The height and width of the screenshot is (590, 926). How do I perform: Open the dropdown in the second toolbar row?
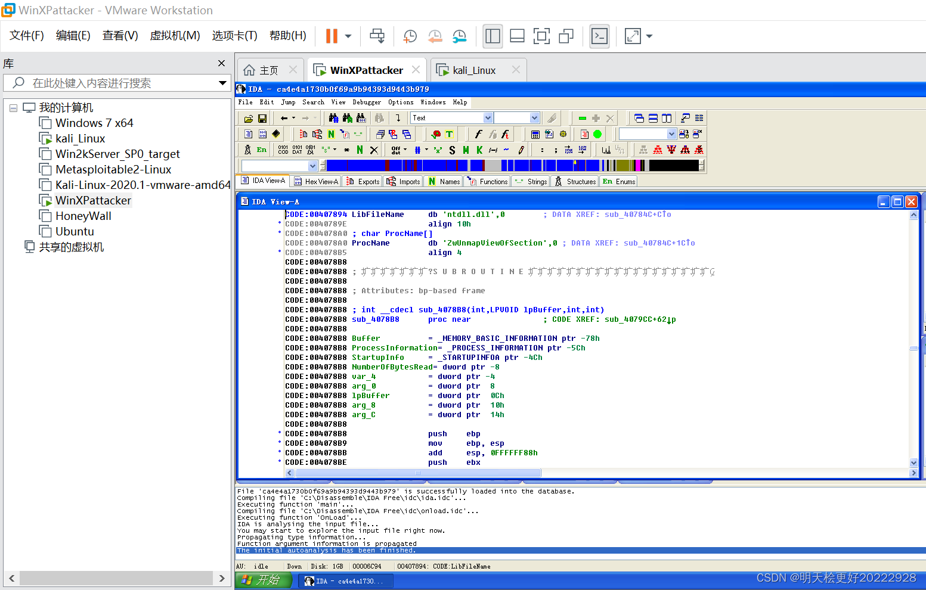click(x=671, y=134)
